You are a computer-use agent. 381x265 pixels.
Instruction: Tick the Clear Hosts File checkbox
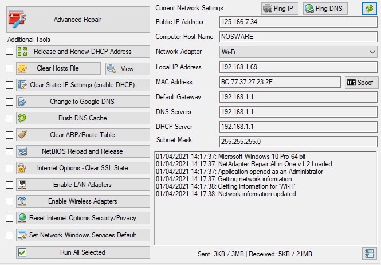click(x=10, y=68)
